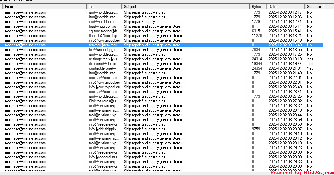The height and width of the screenshot is (175, 334).
Task: Click the To column header
Action: (104, 7)
